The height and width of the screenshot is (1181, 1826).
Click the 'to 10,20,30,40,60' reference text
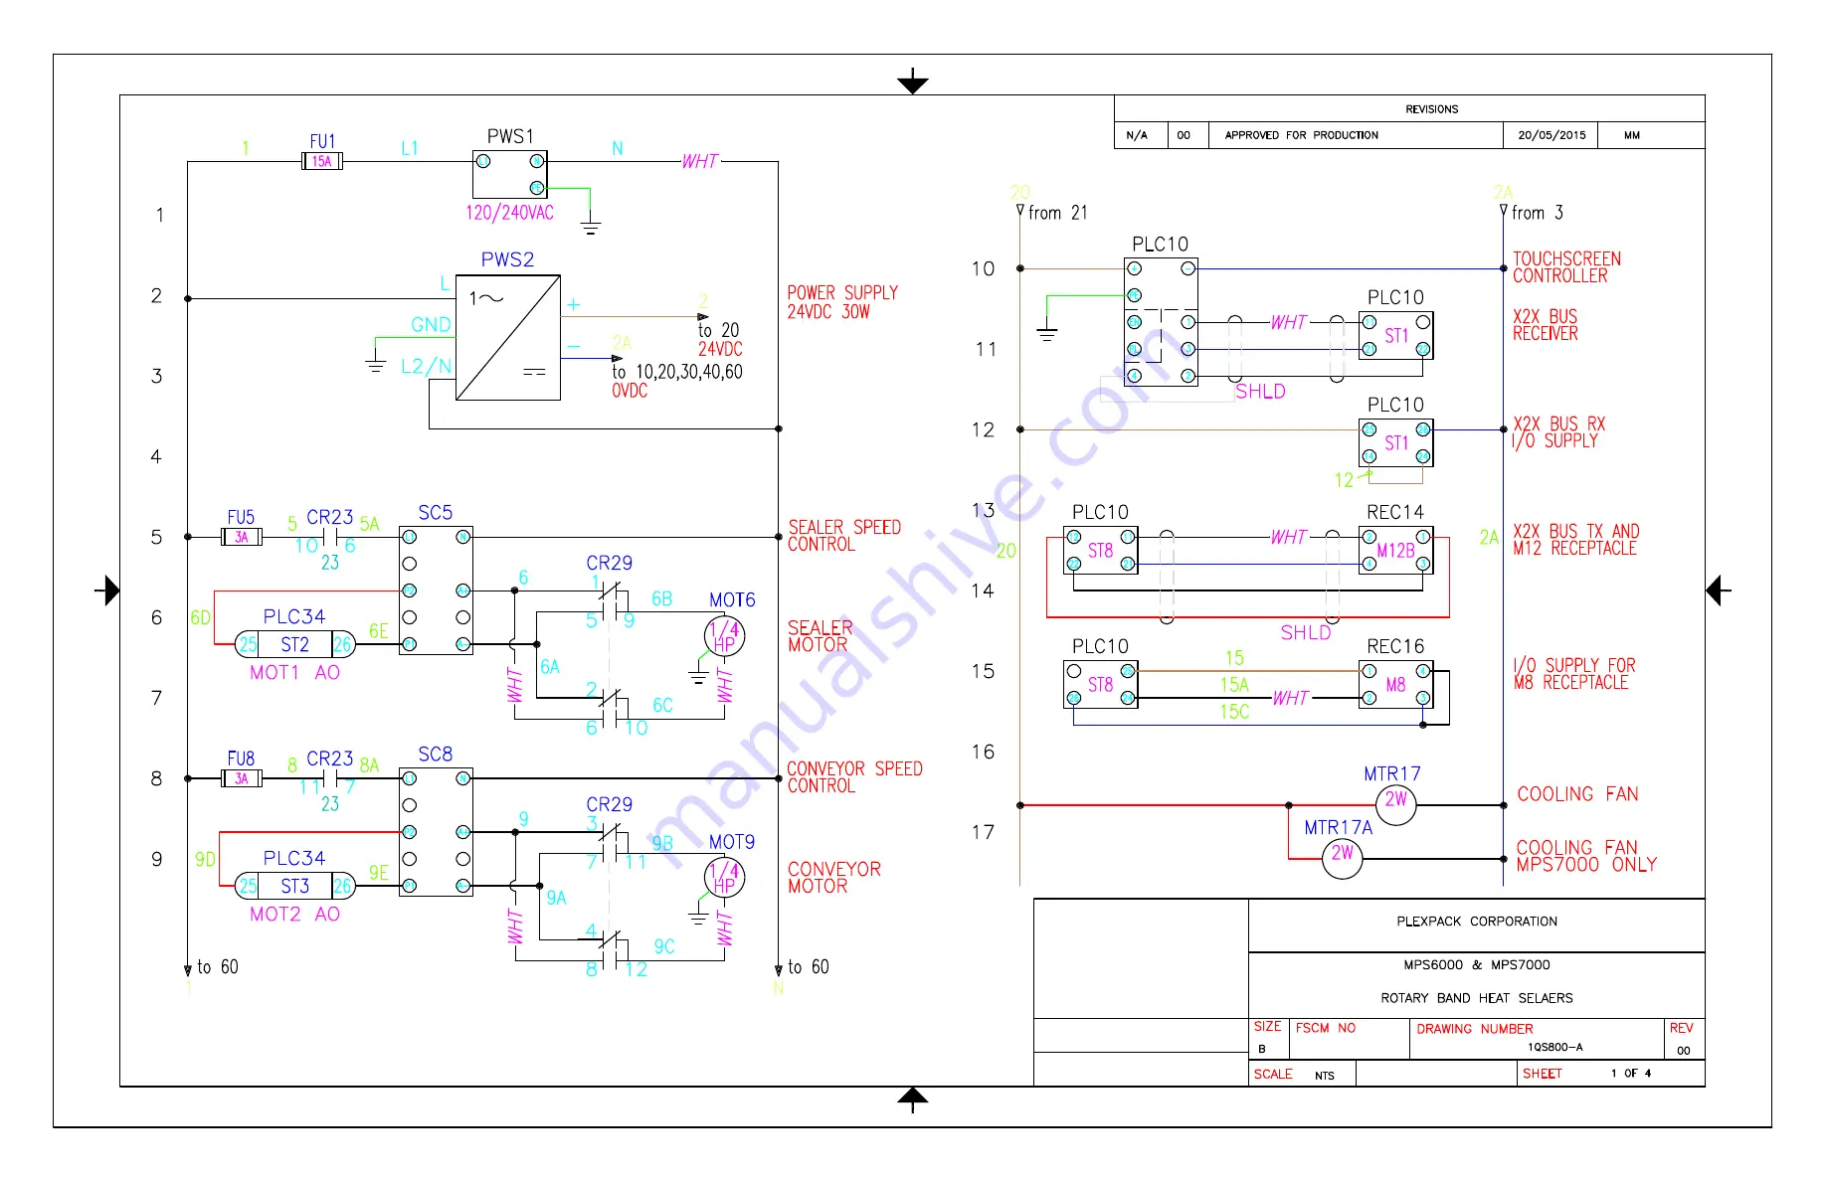point(677,372)
